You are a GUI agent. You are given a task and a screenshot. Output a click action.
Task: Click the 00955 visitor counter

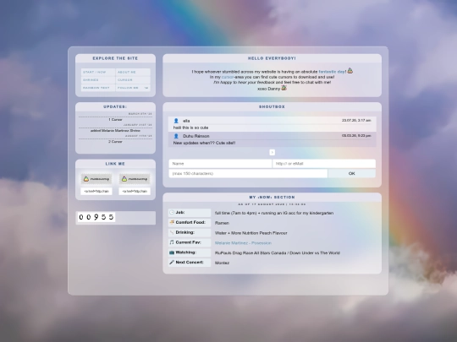tap(96, 217)
